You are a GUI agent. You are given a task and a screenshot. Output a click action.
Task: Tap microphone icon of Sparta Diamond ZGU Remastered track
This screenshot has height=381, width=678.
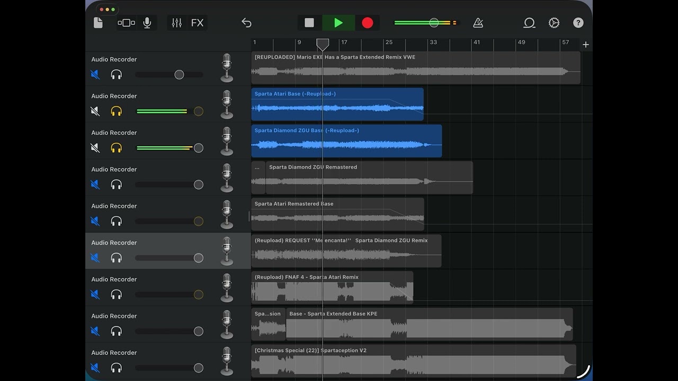[227, 178]
